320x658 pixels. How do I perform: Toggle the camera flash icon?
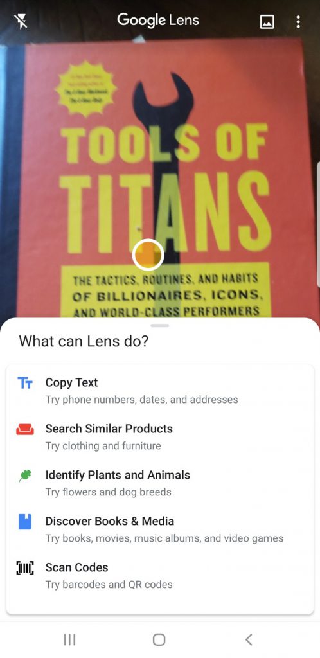(x=21, y=21)
